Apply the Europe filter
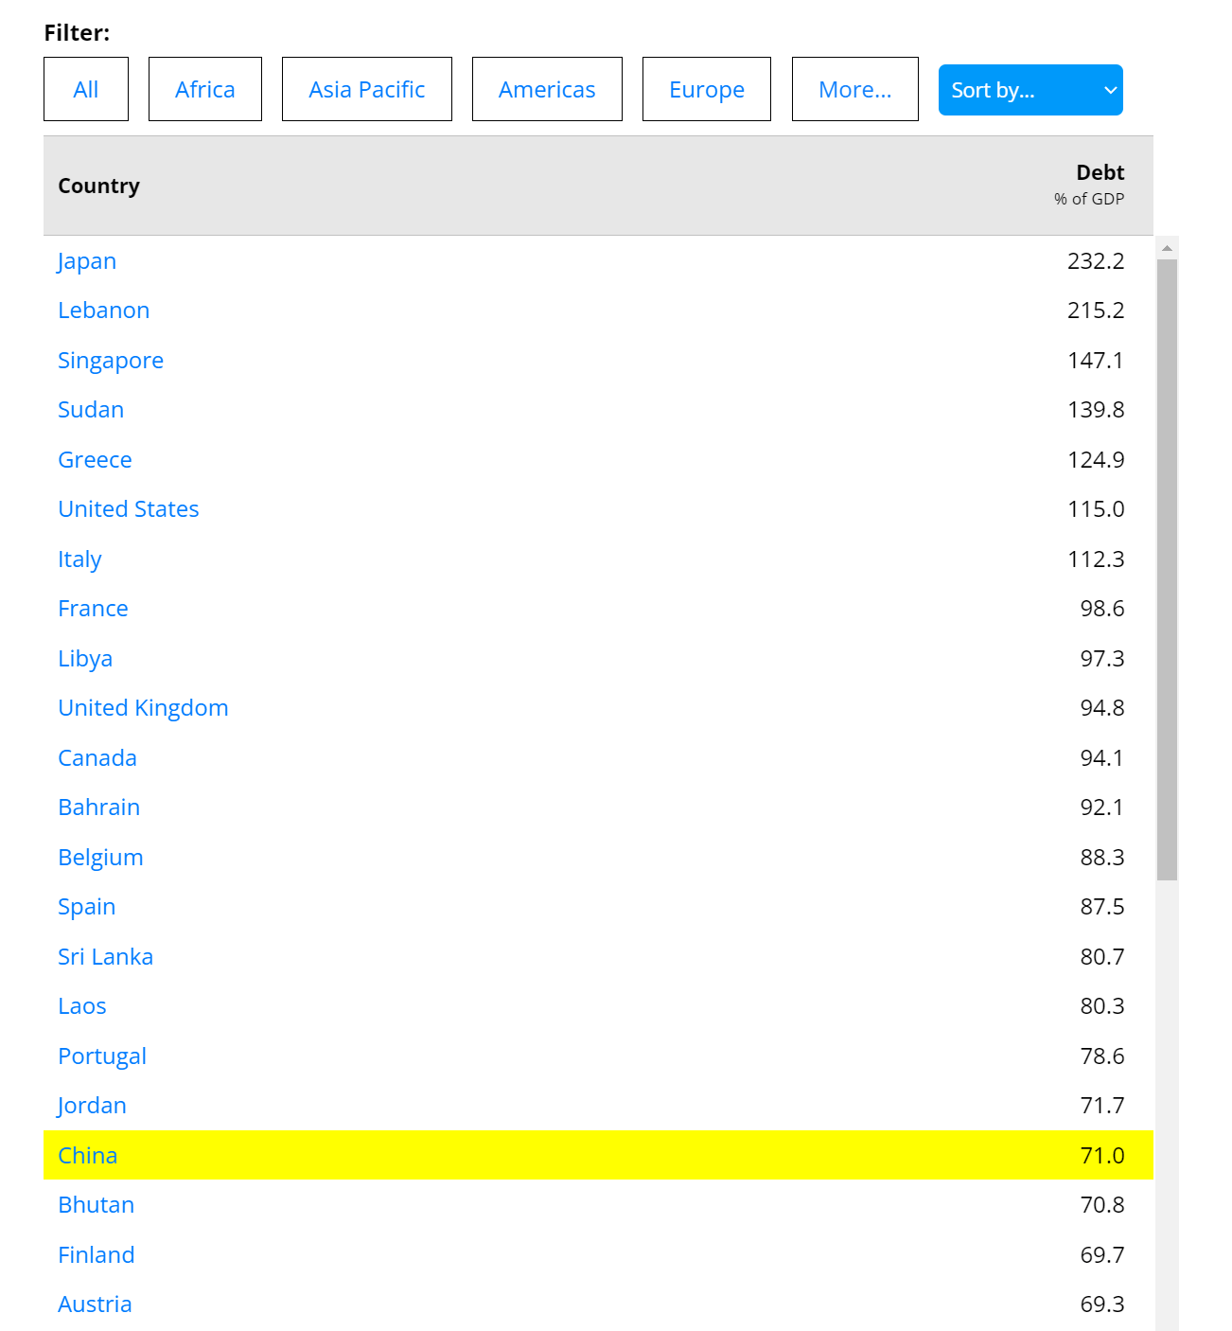The image size is (1232, 1331). (x=706, y=90)
